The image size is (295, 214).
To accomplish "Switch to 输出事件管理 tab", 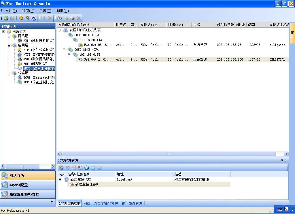I will pyautogui.click(x=132, y=203).
